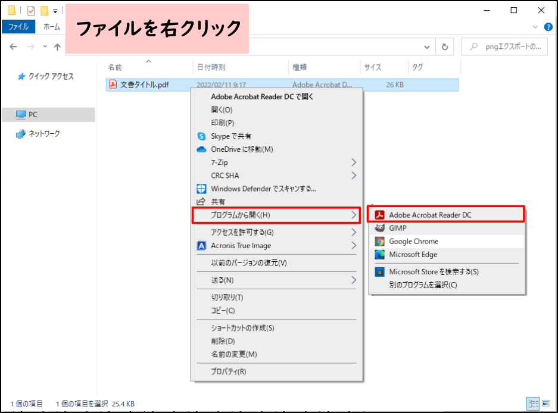This screenshot has height=413, width=558.
Task: Click the OneDrive cloud icon
Action: point(201,149)
